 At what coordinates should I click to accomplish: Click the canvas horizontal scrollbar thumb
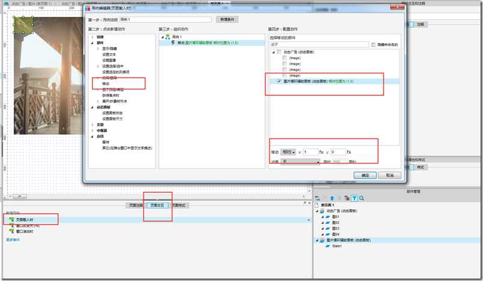click(19, 196)
